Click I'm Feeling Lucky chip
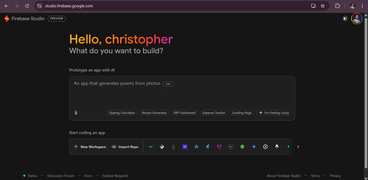 point(274,113)
